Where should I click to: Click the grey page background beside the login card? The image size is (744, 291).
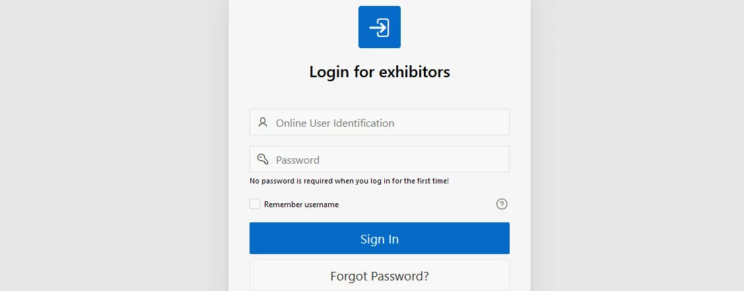tap(114, 142)
